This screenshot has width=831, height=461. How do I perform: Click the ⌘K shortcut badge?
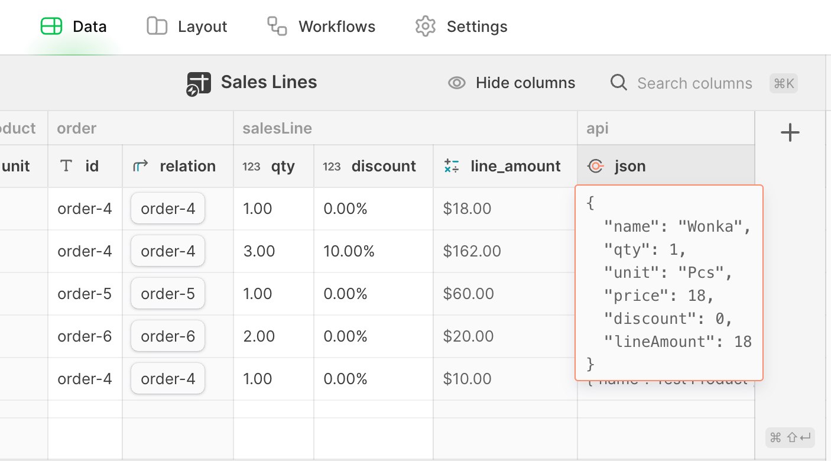784,83
